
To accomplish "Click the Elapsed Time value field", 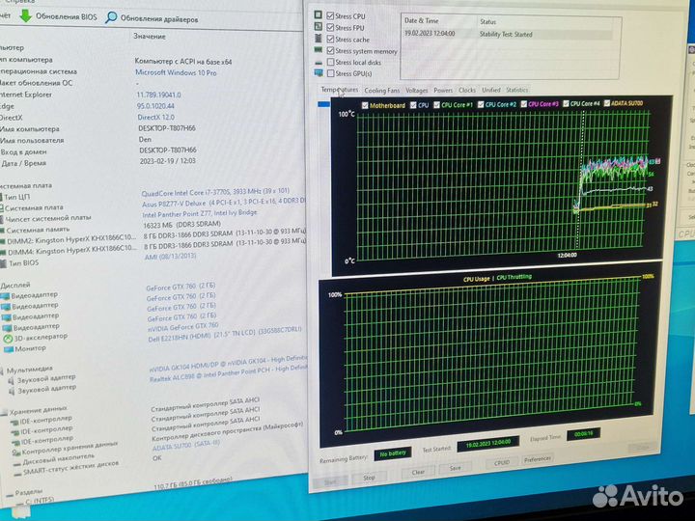I will (x=584, y=434).
